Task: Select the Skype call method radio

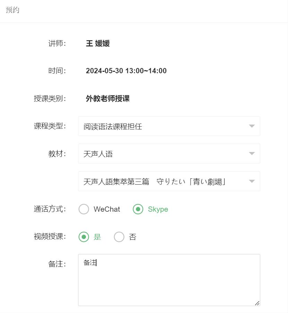Action: [x=138, y=209]
